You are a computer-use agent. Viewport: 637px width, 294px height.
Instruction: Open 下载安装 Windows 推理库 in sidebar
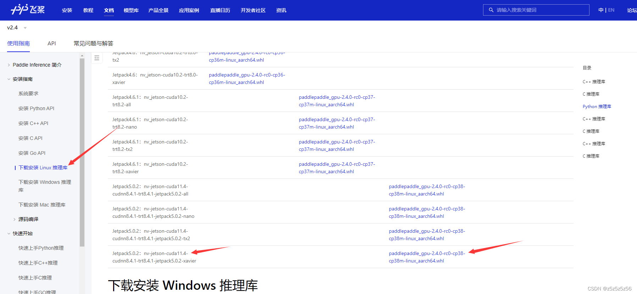tap(45, 186)
